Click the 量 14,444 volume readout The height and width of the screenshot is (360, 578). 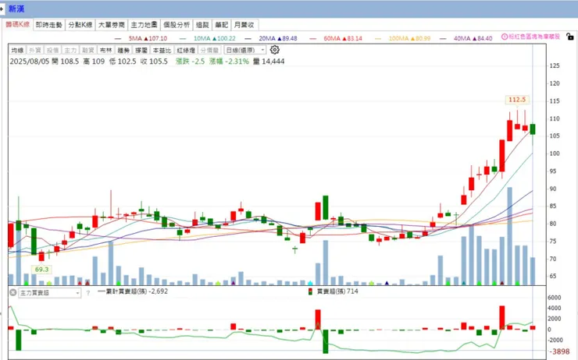(269, 62)
